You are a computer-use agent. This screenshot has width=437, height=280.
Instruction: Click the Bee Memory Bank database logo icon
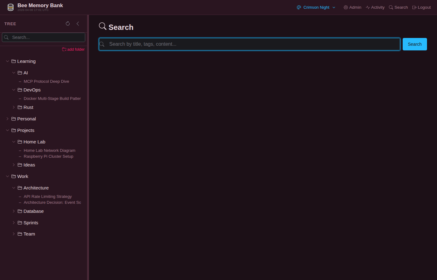coord(11,7)
